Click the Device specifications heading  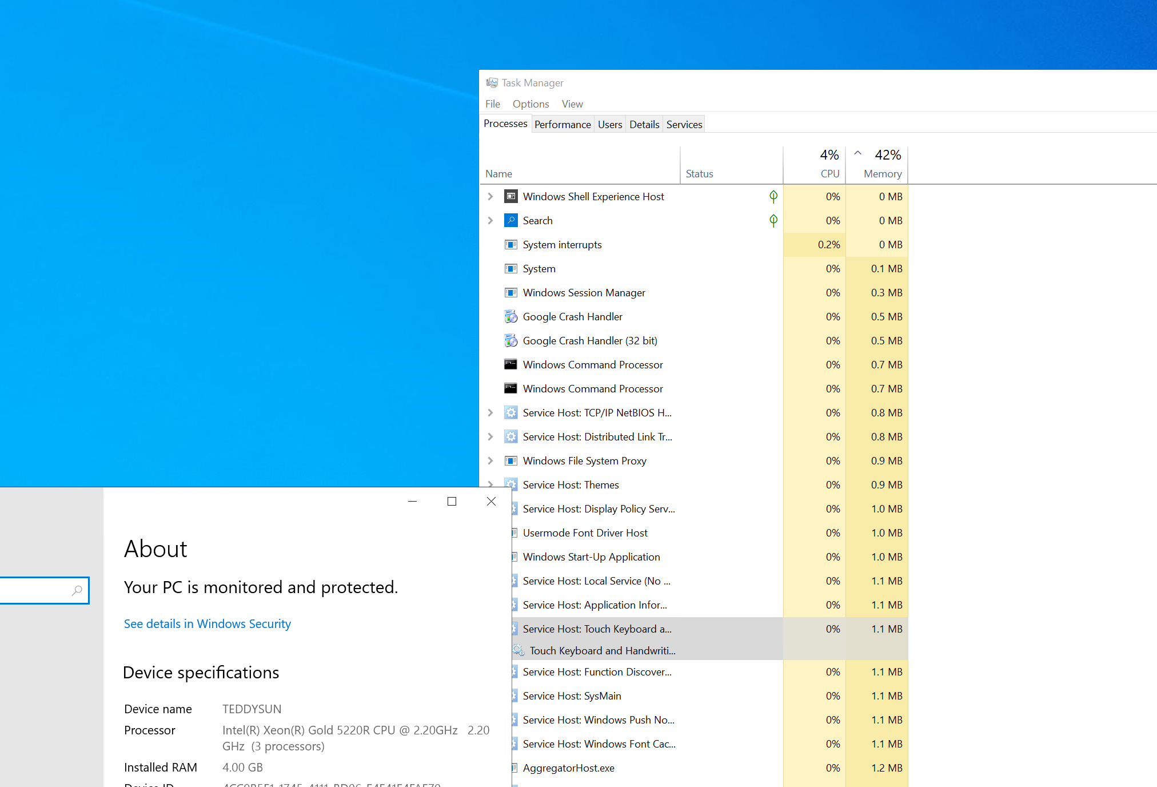(201, 673)
